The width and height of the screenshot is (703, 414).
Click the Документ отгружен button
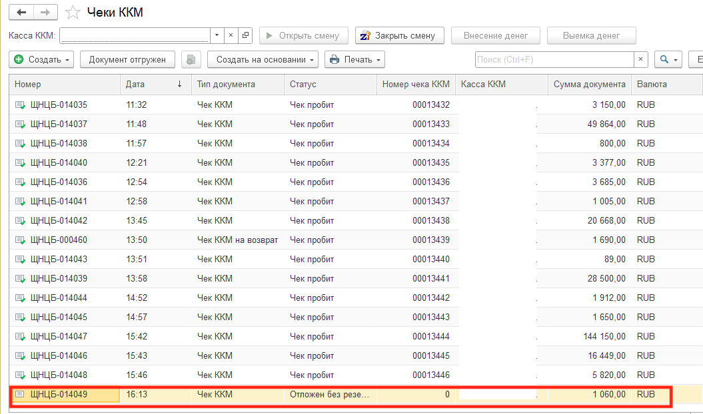click(127, 60)
